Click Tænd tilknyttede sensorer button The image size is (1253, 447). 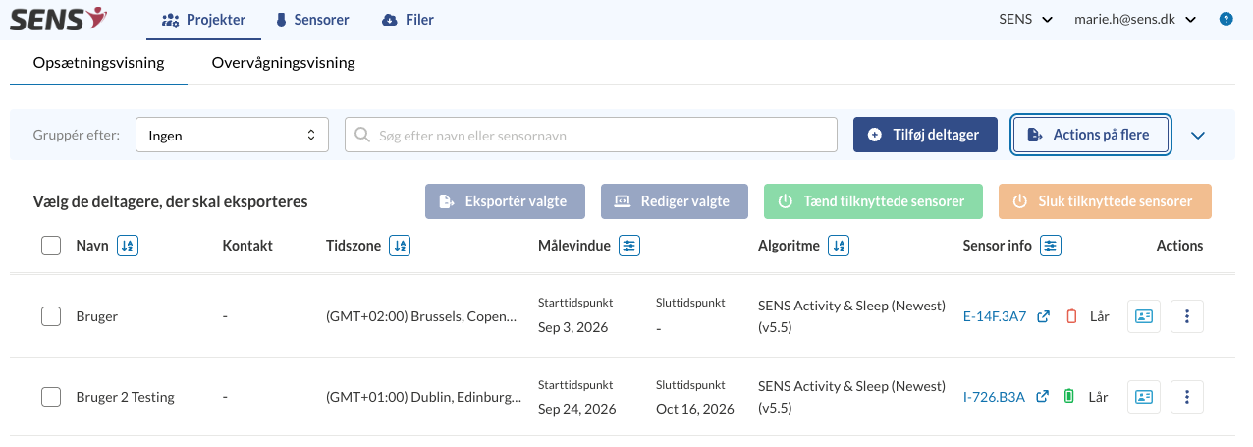(872, 201)
